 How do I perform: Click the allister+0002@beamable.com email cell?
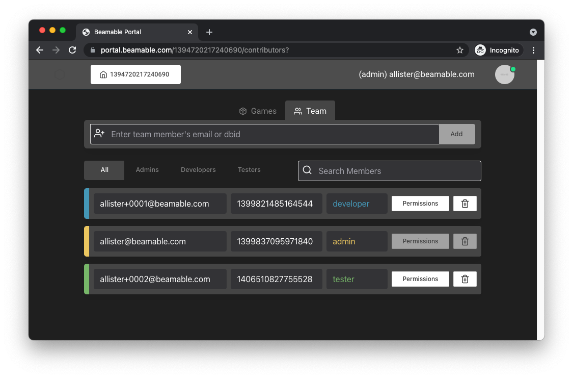[x=160, y=279]
